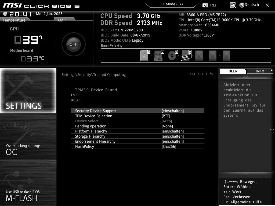Click the side expand arrows at right edge
The height and width of the screenshot is (206, 275).
tap(272, 130)
